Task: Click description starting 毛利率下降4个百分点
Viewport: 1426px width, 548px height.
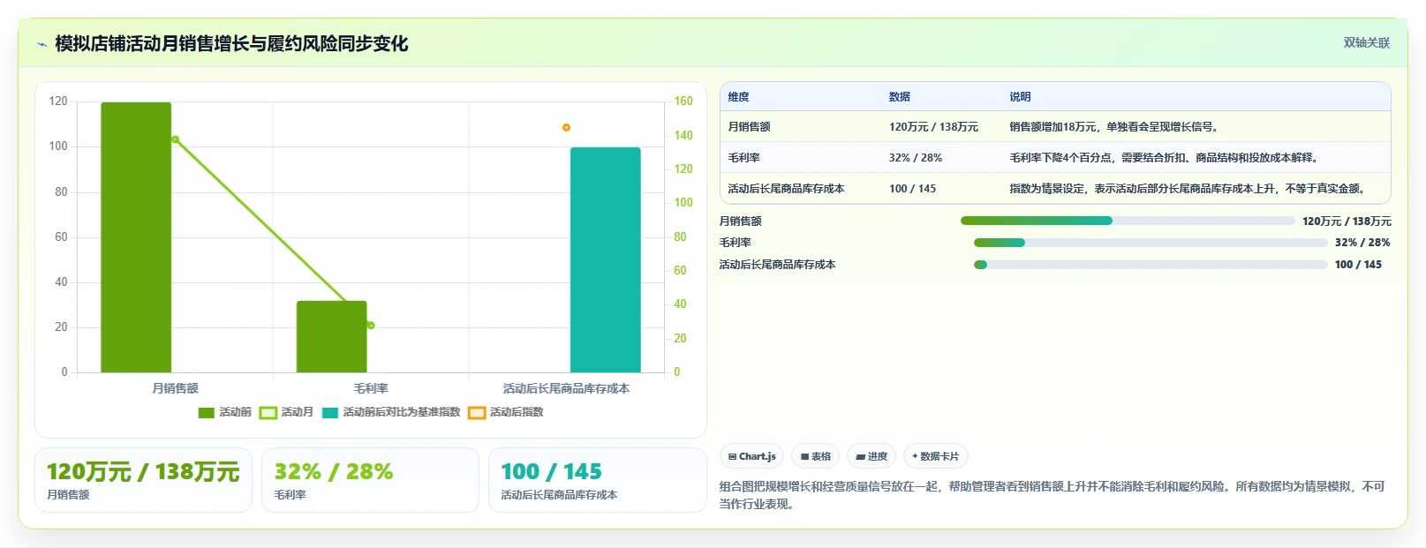Action: (x=1166, y=158)
